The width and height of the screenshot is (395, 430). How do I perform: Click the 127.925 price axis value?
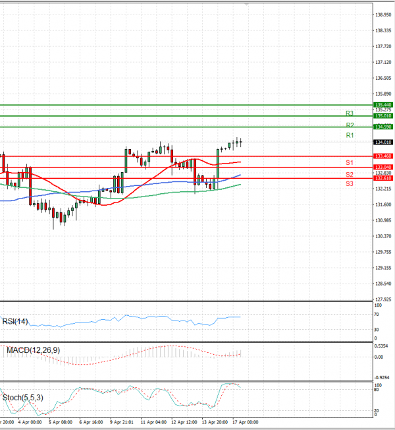pos(383,299)
